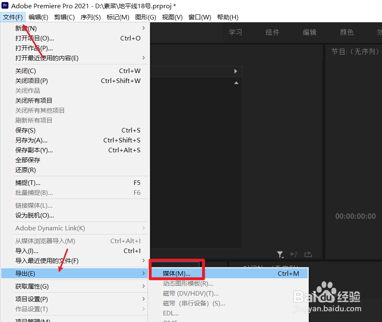Select 保存(S) menu item
This screenshot has width=382, height=322.
tap(75, 130)
